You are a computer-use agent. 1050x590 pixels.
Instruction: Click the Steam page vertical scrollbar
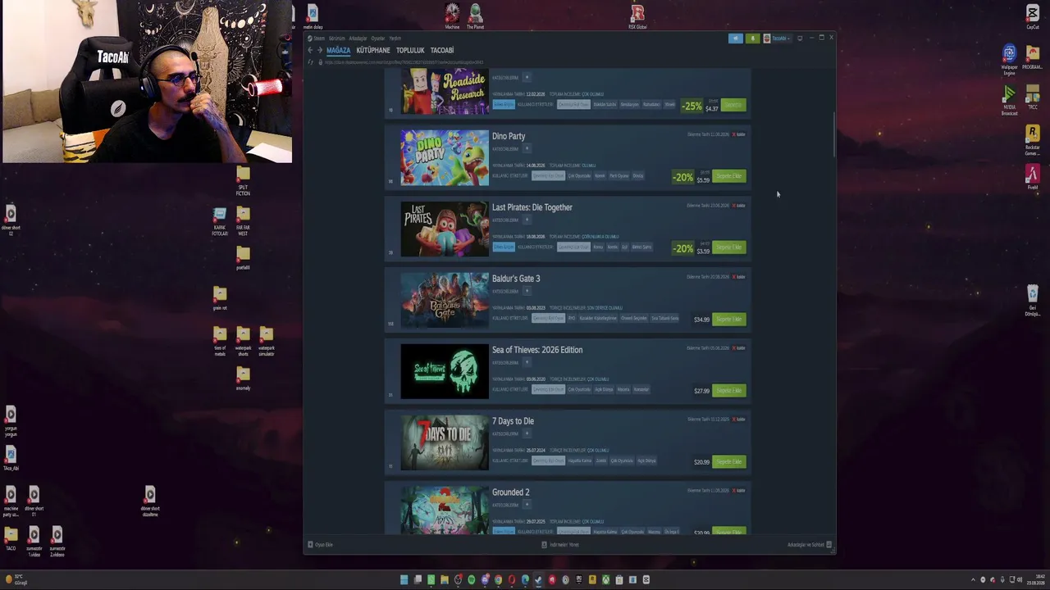point(833,135)
